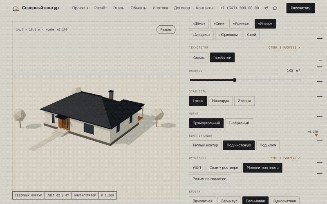
Task: Select Прямоугольный shape
Action: (206, 123)
